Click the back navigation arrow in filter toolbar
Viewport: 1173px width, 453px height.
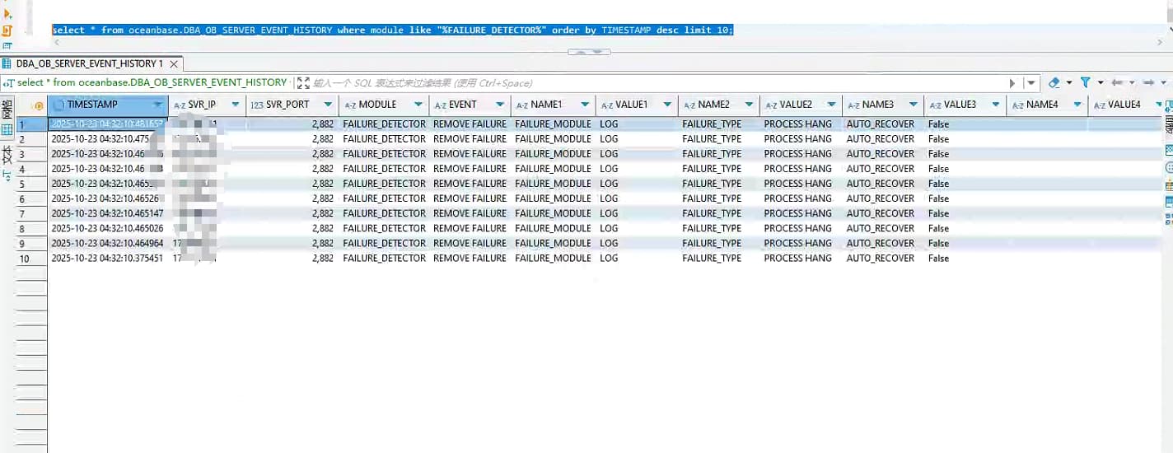(x=1117, y=82)
